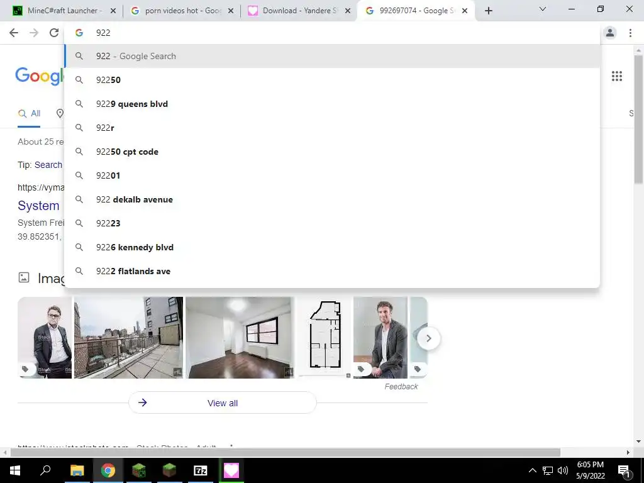Screen dimensions: 644x483
Task: Open the network status tray icon
Action: pos(548,470)
